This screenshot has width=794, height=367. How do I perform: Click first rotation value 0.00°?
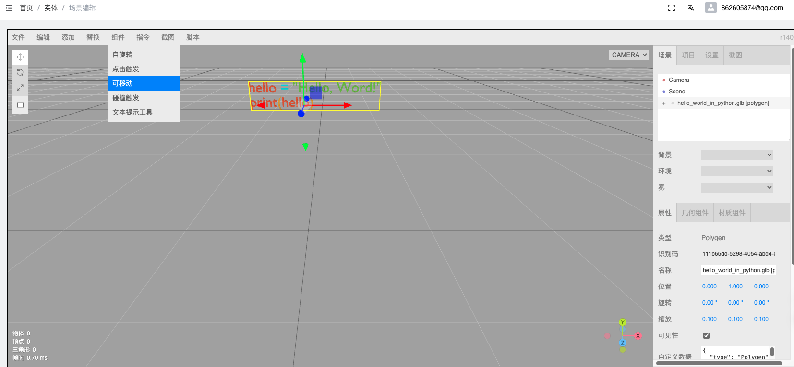point(710,303)
